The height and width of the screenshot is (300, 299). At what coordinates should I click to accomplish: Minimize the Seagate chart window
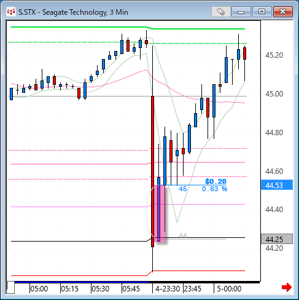(241, 12)
